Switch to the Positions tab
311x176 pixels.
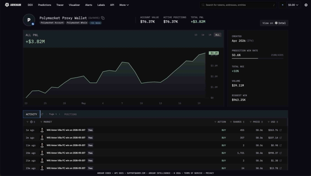(x=70, y=114)
